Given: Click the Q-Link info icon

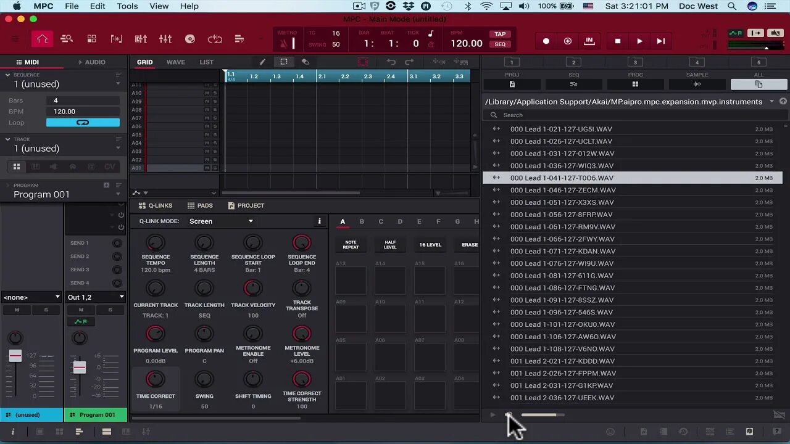Looking at the screenshot, I should click(x=319, y=221).
